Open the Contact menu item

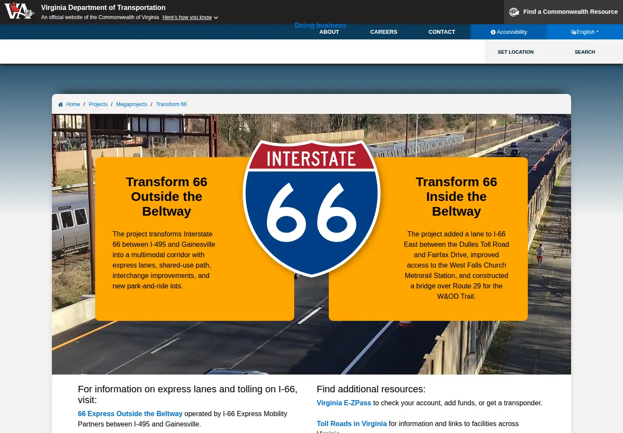point(442,32)
